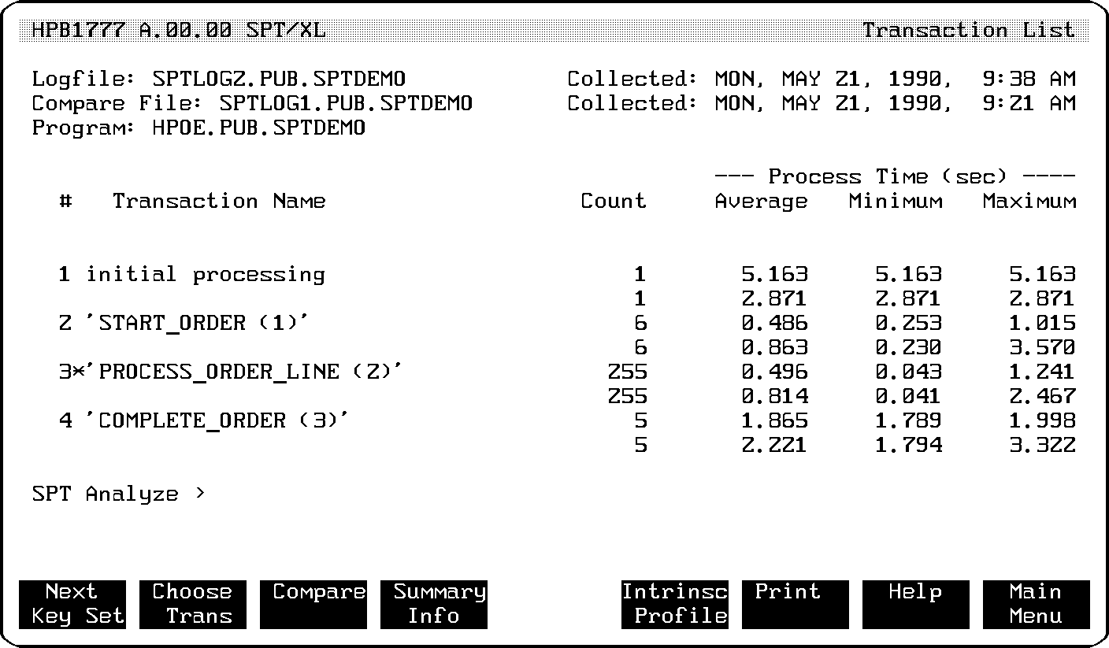Open the Intrinsc Profile softkey

tap(674, 604)
